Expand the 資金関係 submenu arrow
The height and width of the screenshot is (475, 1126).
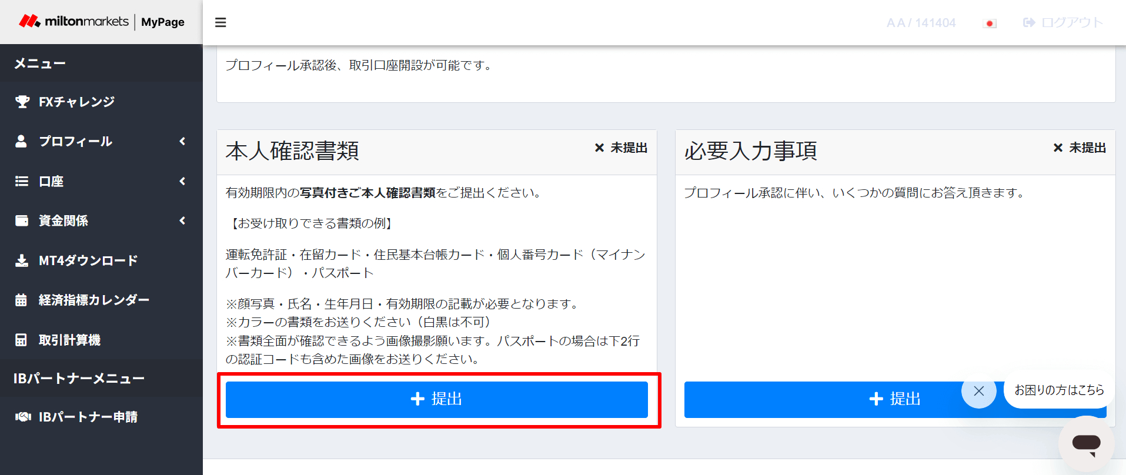click(x=182, y=220)
